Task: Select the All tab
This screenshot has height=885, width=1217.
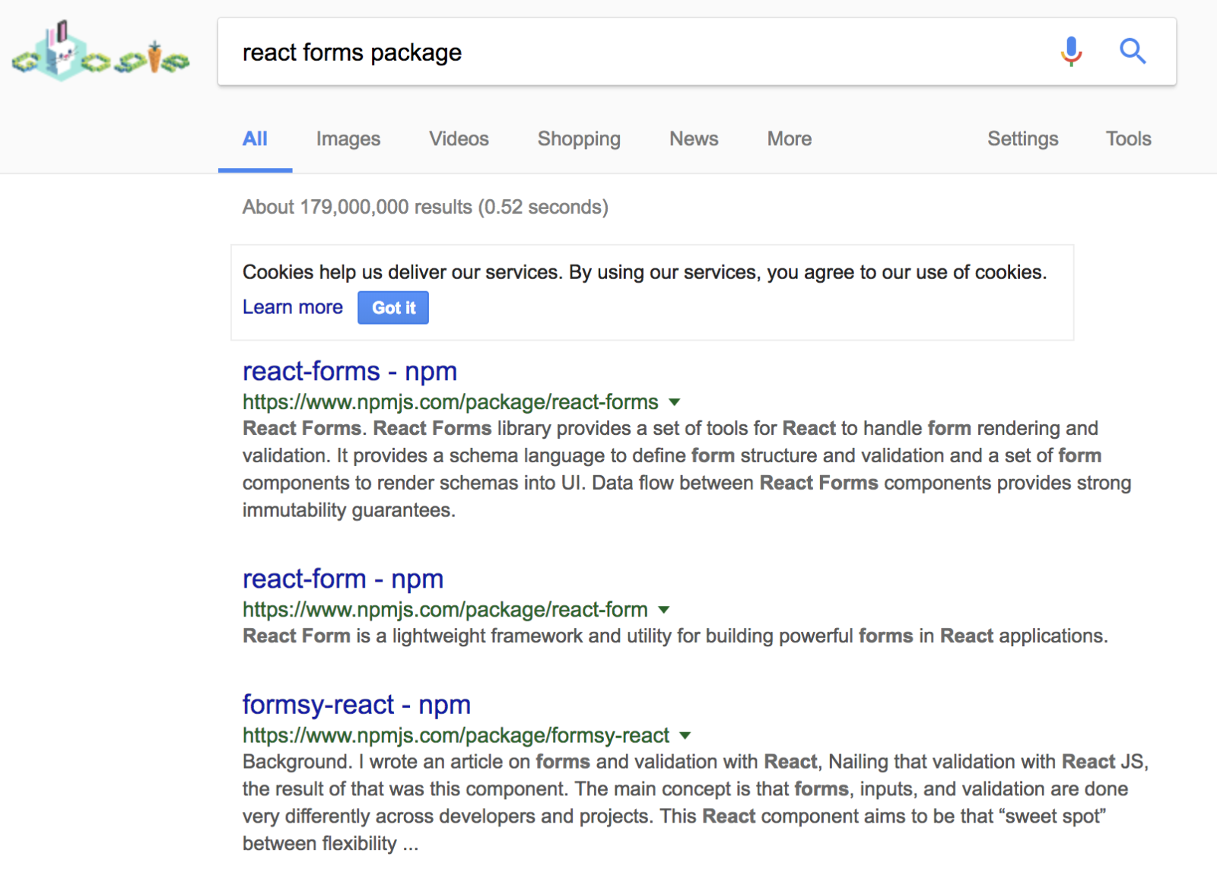Action: pyautogui.click(x=255, y=139)
